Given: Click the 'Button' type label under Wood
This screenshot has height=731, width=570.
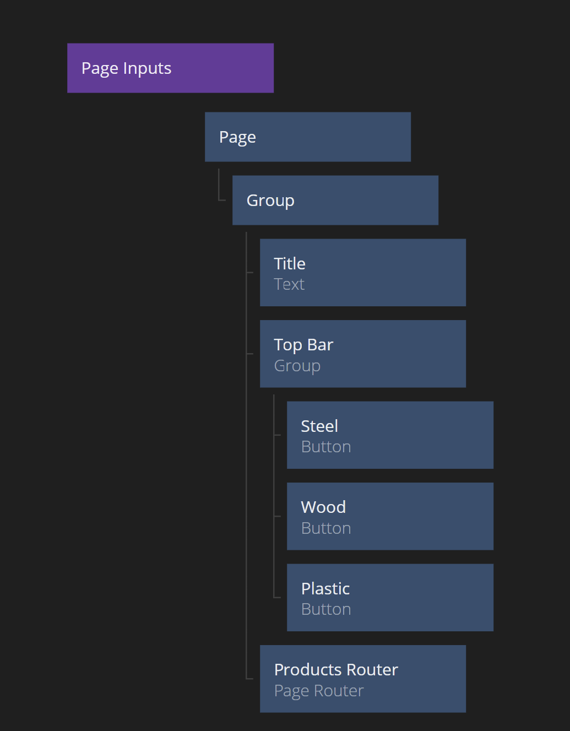Looking at the screenshot, I should click(x=326, y=528).
